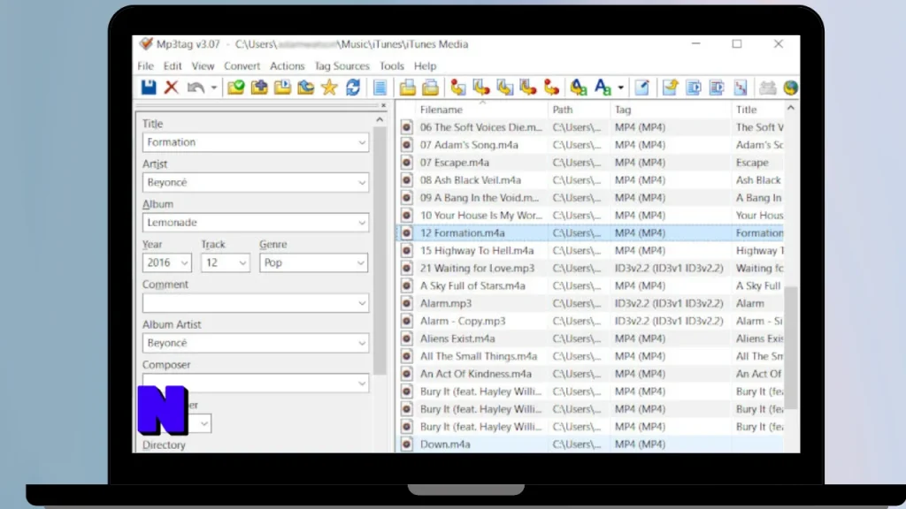Click the folder with plus sign icon
906x509 pixels.
pos(259,87)
